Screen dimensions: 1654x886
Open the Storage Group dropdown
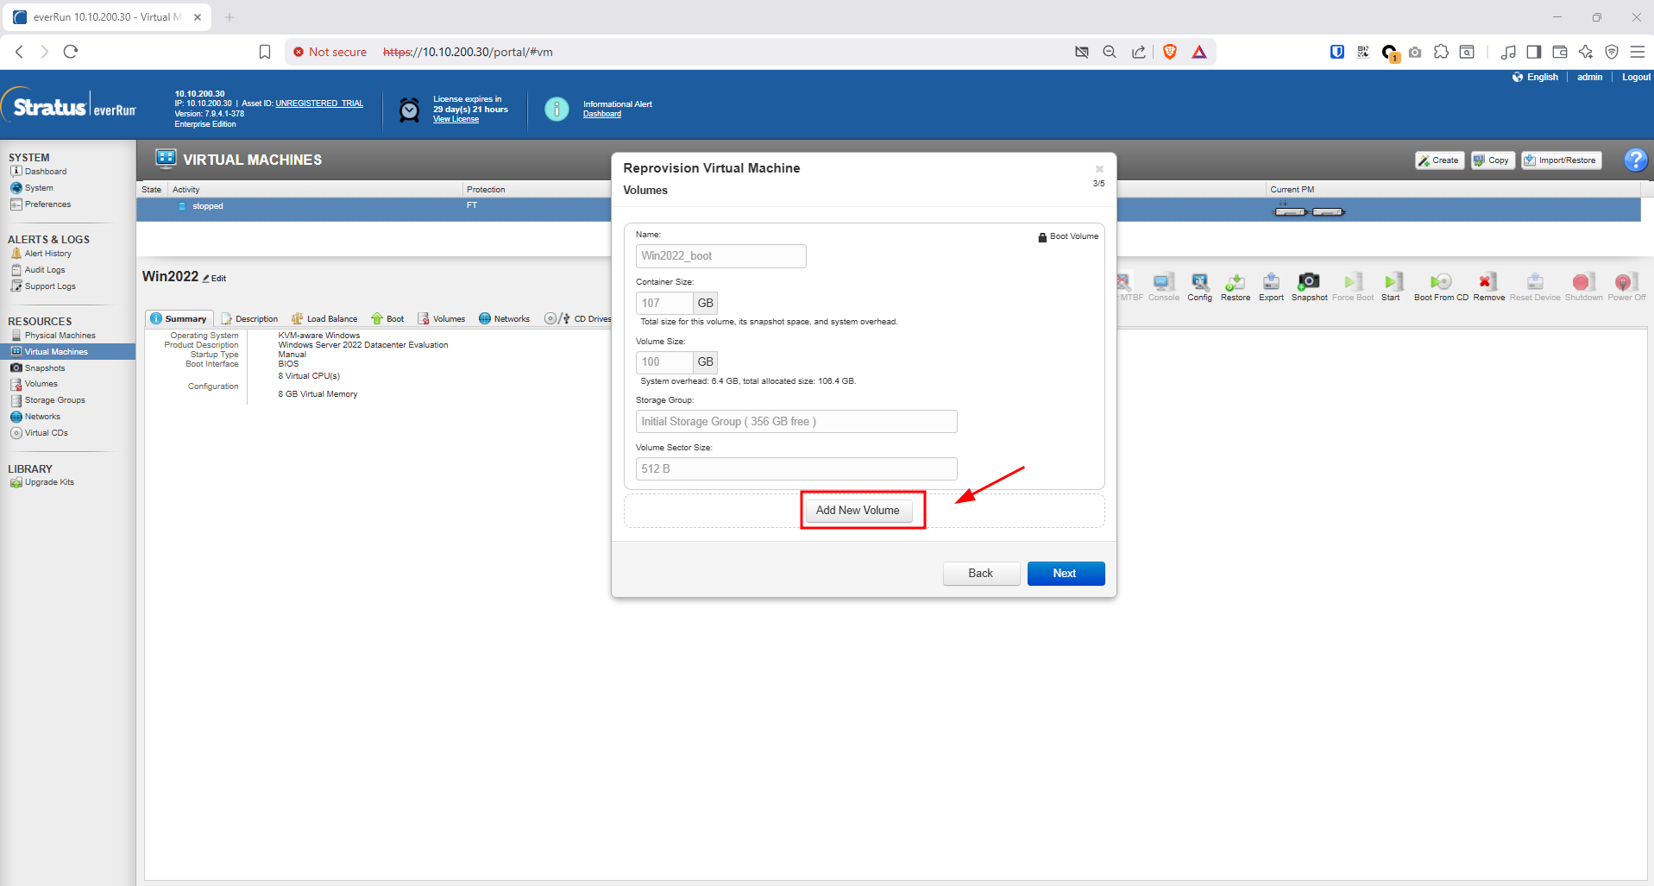796,422
